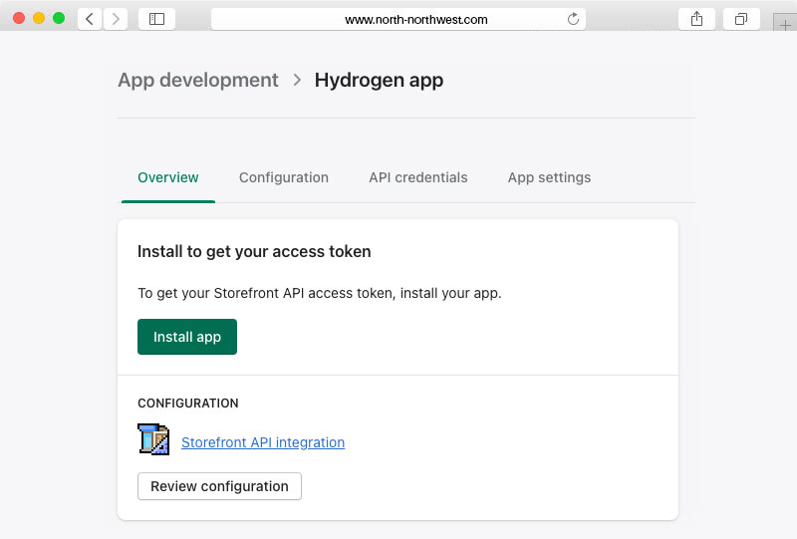Open a new browser tab
The width and height of the screenshot is (797, 539).
pyautogui.click(x=785, y=25)
